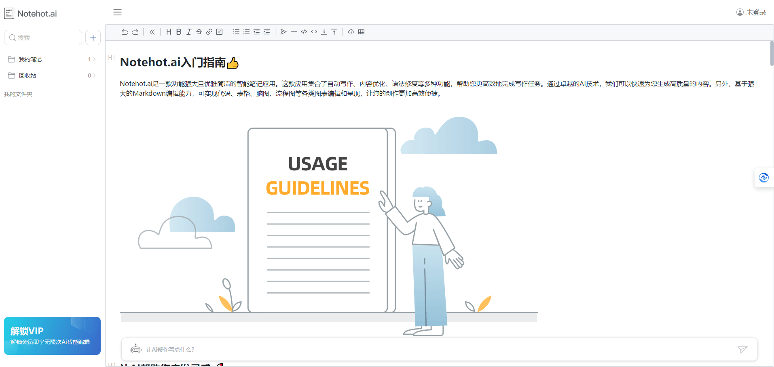
Task: Click the search notes field
Action: pyautogui.click(x=43, y=38)
